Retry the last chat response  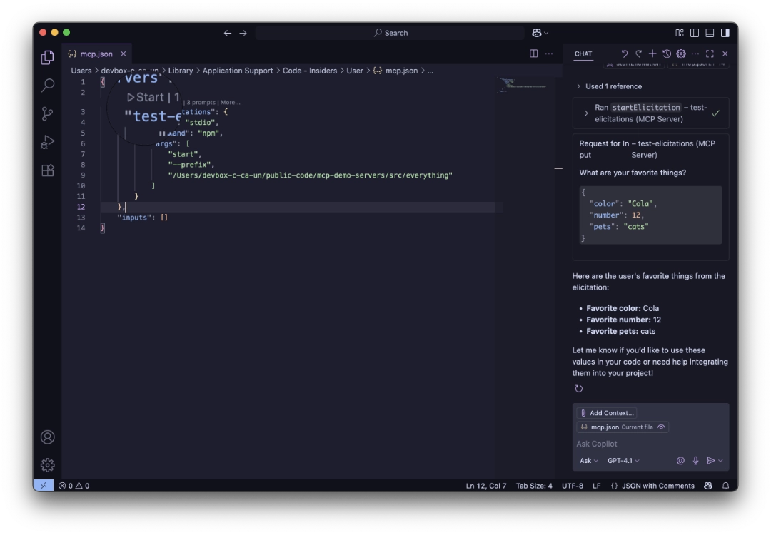tap(579, 389)
